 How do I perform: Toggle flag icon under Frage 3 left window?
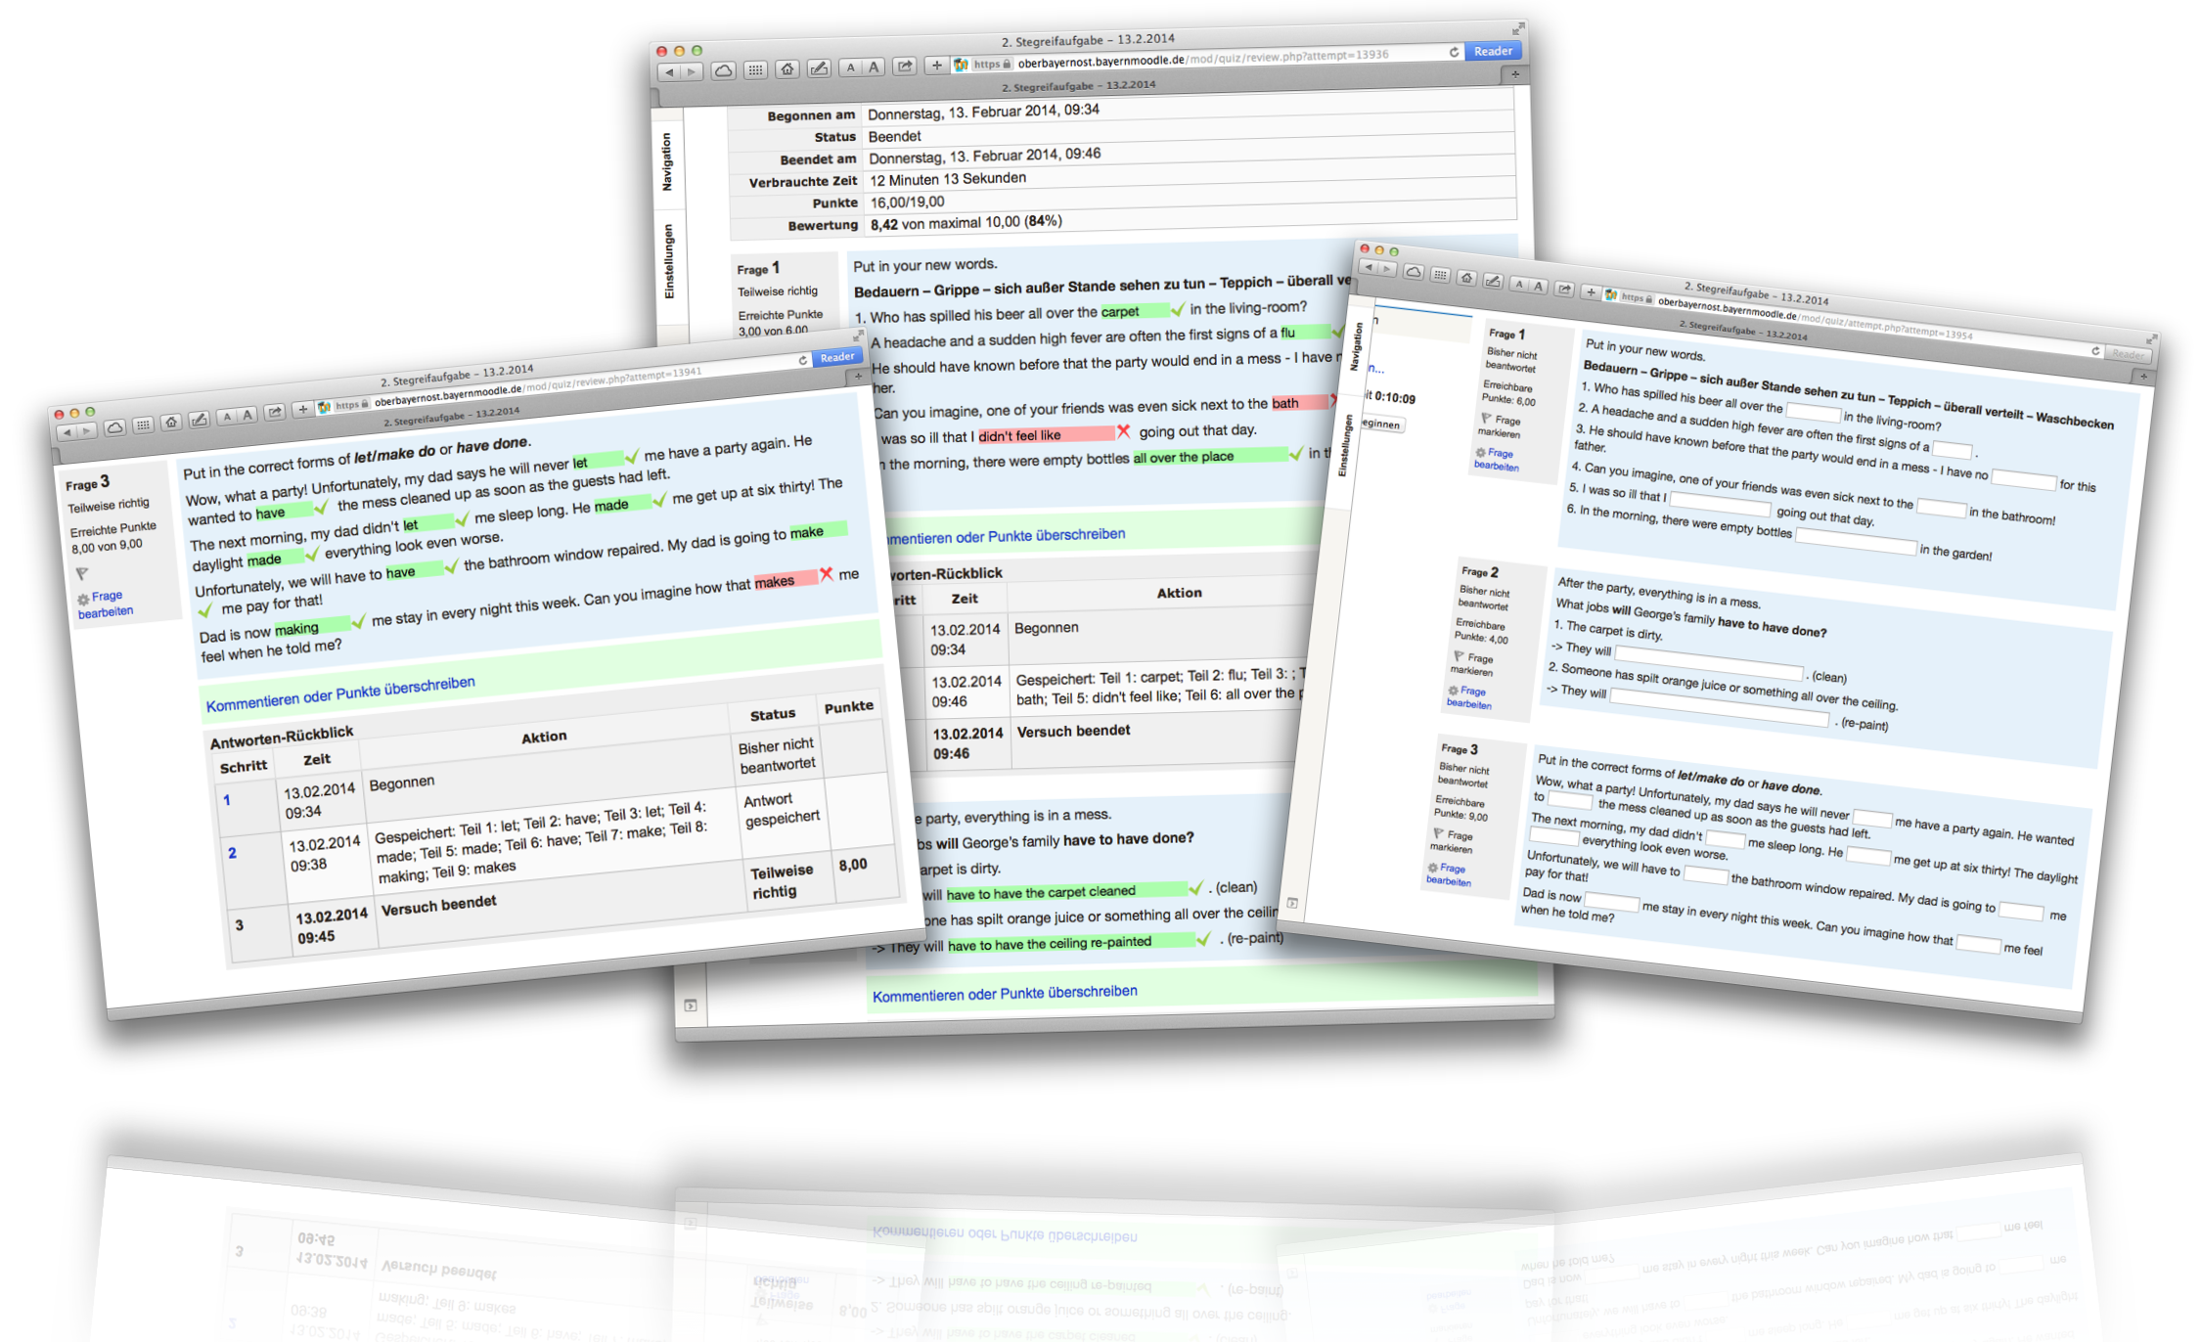pyautogui.click(x=82, y=574)
